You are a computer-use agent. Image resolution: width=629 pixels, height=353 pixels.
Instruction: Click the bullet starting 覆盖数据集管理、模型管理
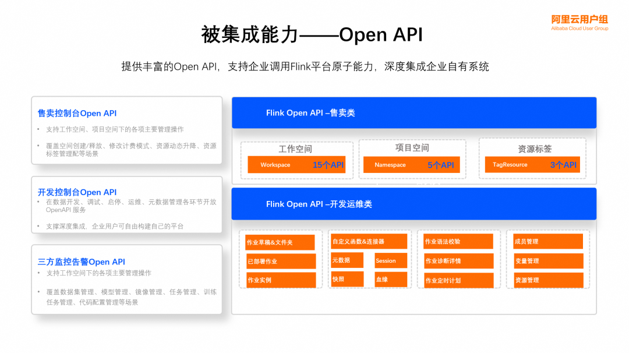pos(132,297)
